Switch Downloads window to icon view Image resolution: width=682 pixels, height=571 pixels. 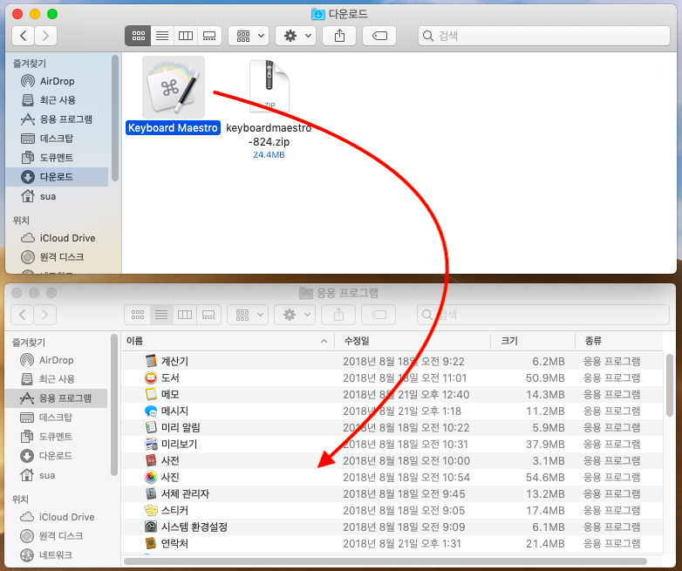click(x=138, y=36)
